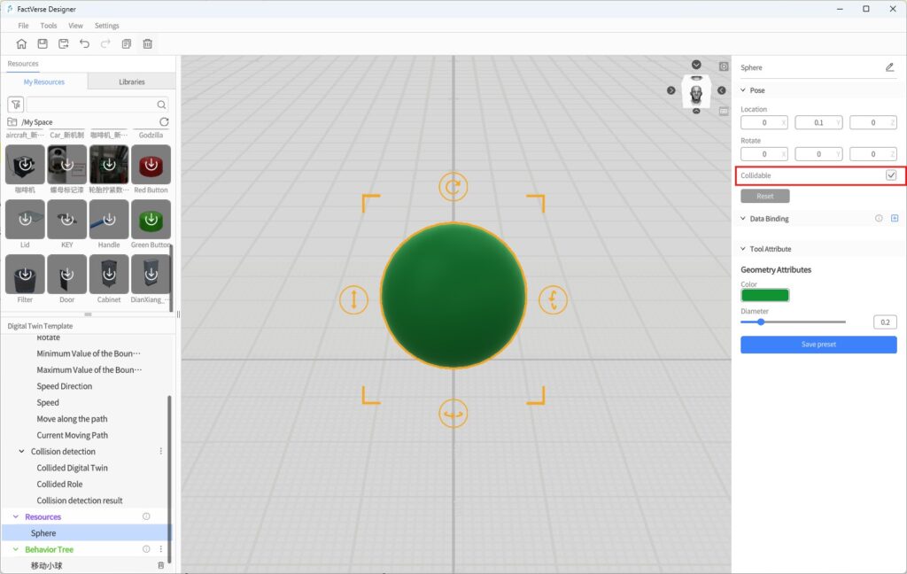Click the Reset button under Collidable
Image resolution: width=907 pixels, height=574 pixels.
(x=764, y=196)
